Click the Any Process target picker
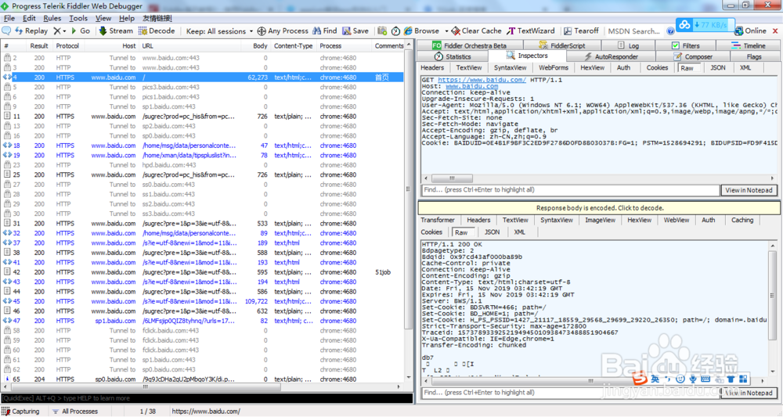 pos(283,31)
